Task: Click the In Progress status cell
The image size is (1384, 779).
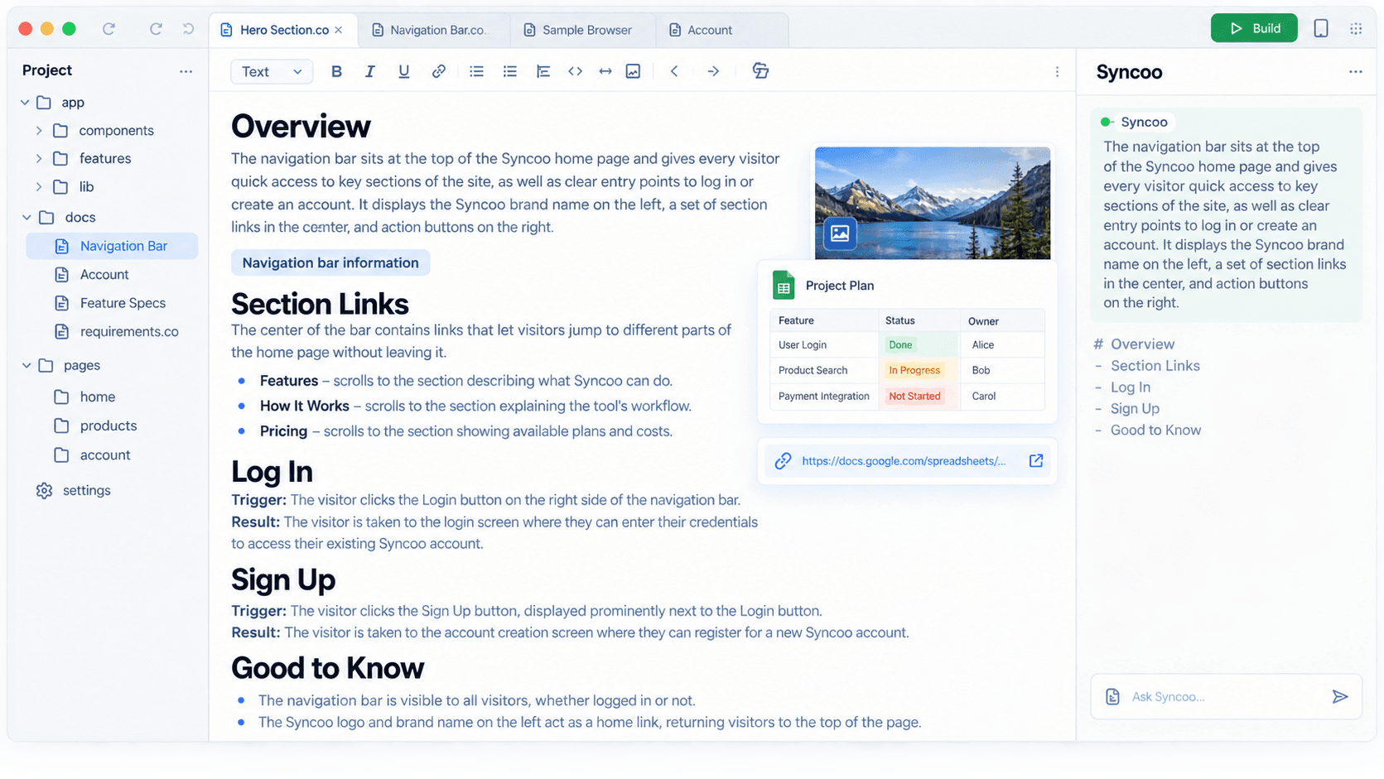Action: [918, 371]
